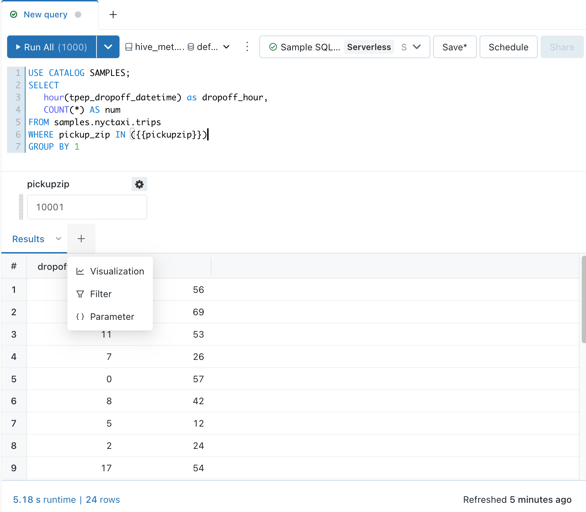Click the plus icon beside Results tab

point(81,239)
